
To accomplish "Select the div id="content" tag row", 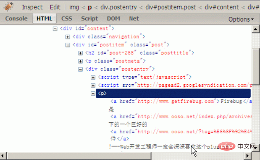I will pos(87,28).
